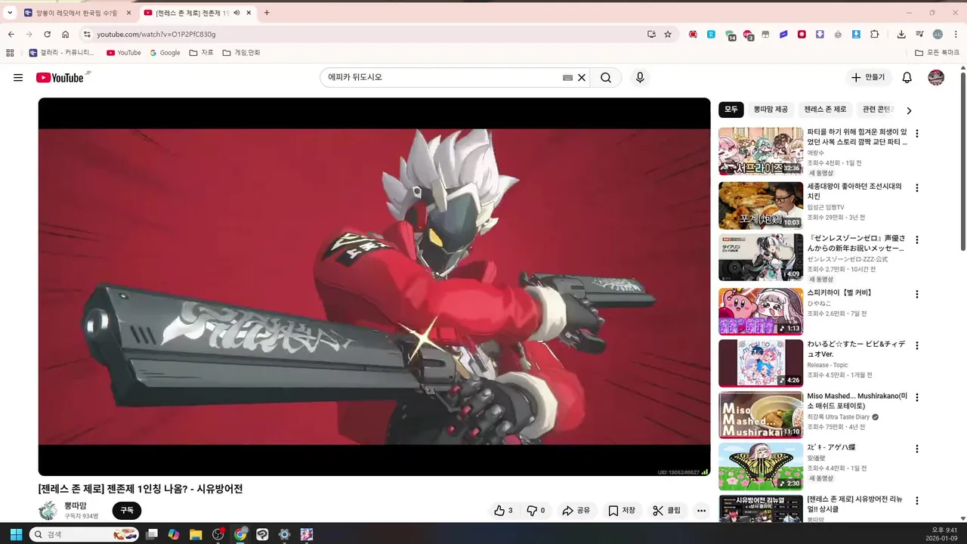Open the 세종대왕 chicken video thumbnail
The width and height of the screenshot is (967, 544).
click(x=761, y=205)
